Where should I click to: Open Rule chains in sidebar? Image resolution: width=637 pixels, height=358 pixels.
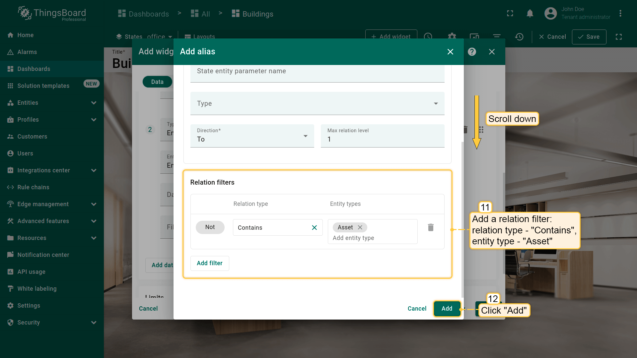33,187
